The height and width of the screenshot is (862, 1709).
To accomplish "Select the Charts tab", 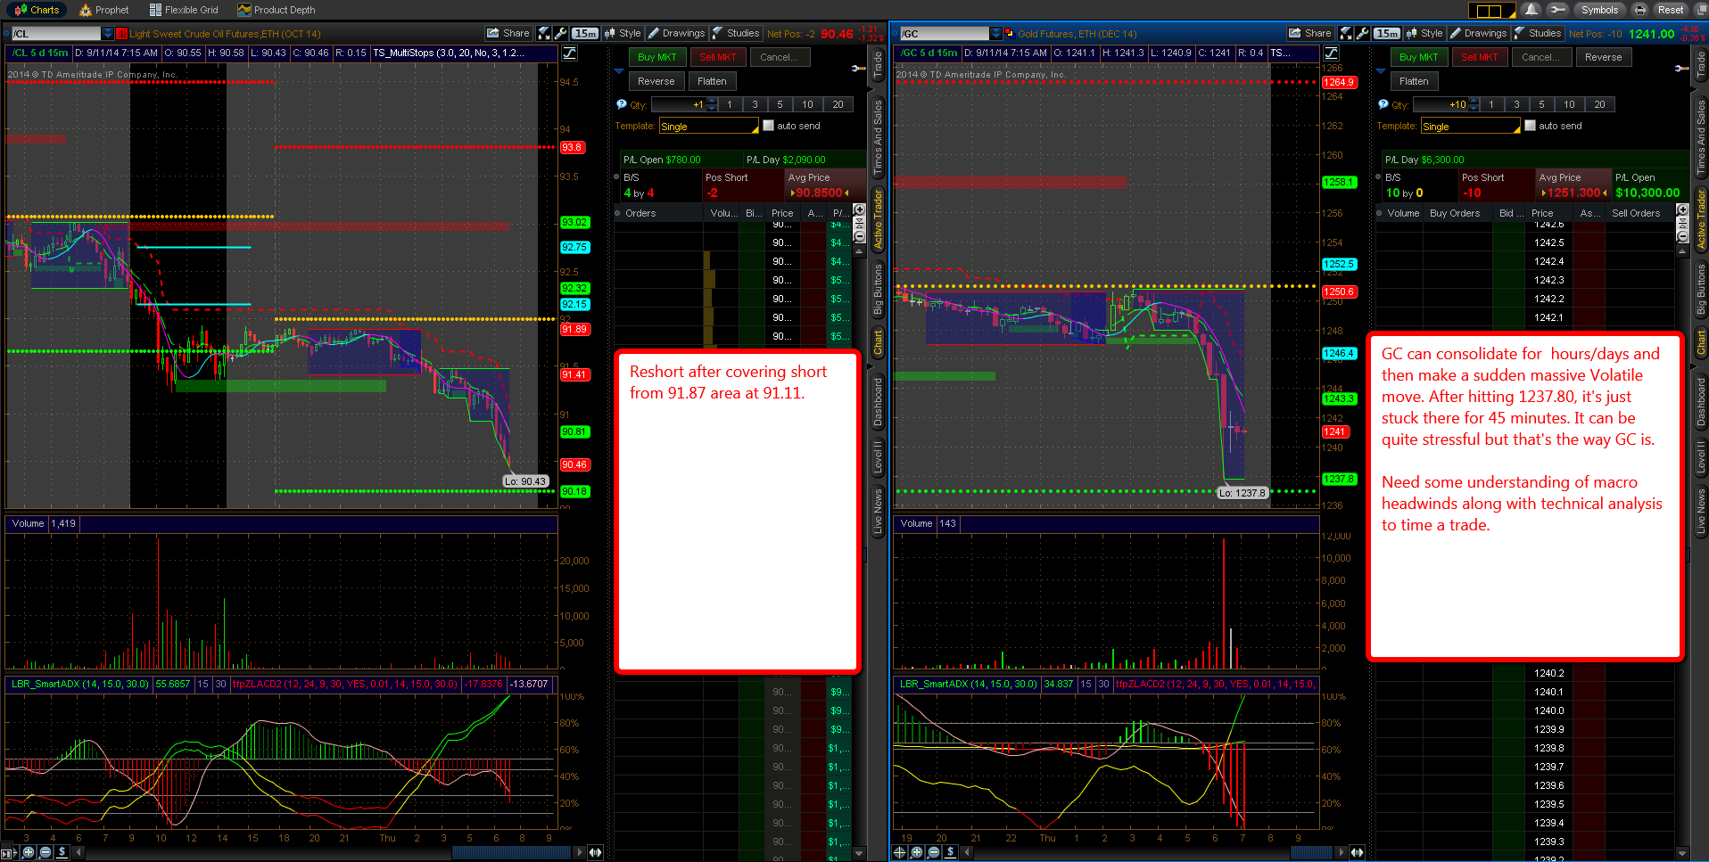I will (37, 10).
